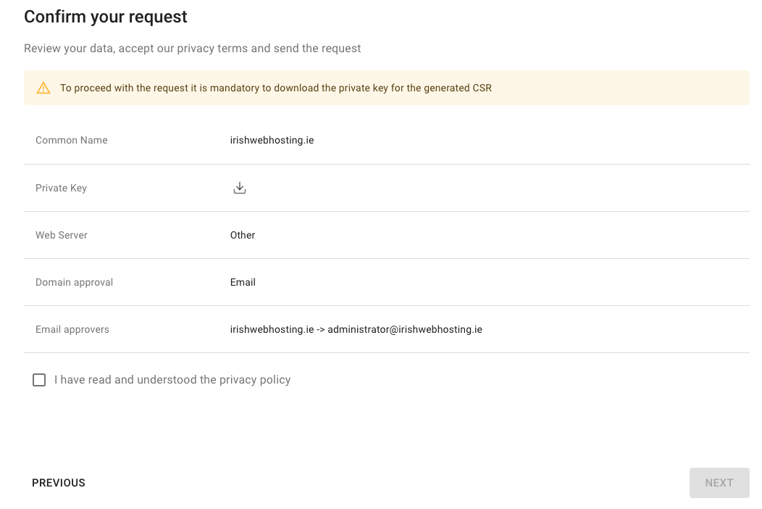Select the irishwebhosting.ie common name value
Screen dimensions: 762x509
pyautogui.click(x=272, y=141)
